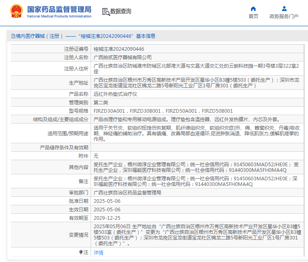
Task: Click registrant name 广西拾贰医疗器械有限公司
Action: click(122, 58)
